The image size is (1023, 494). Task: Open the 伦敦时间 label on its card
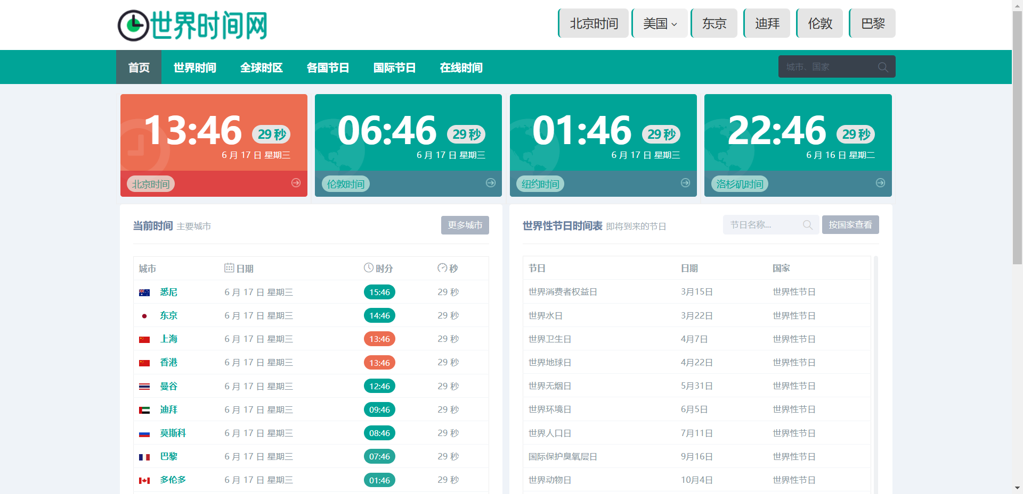(x=345, y=184)
